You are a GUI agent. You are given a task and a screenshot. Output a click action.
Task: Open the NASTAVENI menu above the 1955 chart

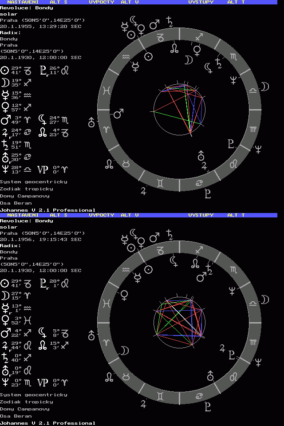click(x=22, y=2)
